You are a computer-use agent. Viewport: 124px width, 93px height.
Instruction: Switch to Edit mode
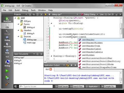7,26
